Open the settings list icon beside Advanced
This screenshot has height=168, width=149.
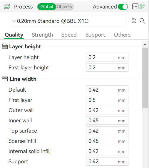pyautogui.click(x=135, y=7)
